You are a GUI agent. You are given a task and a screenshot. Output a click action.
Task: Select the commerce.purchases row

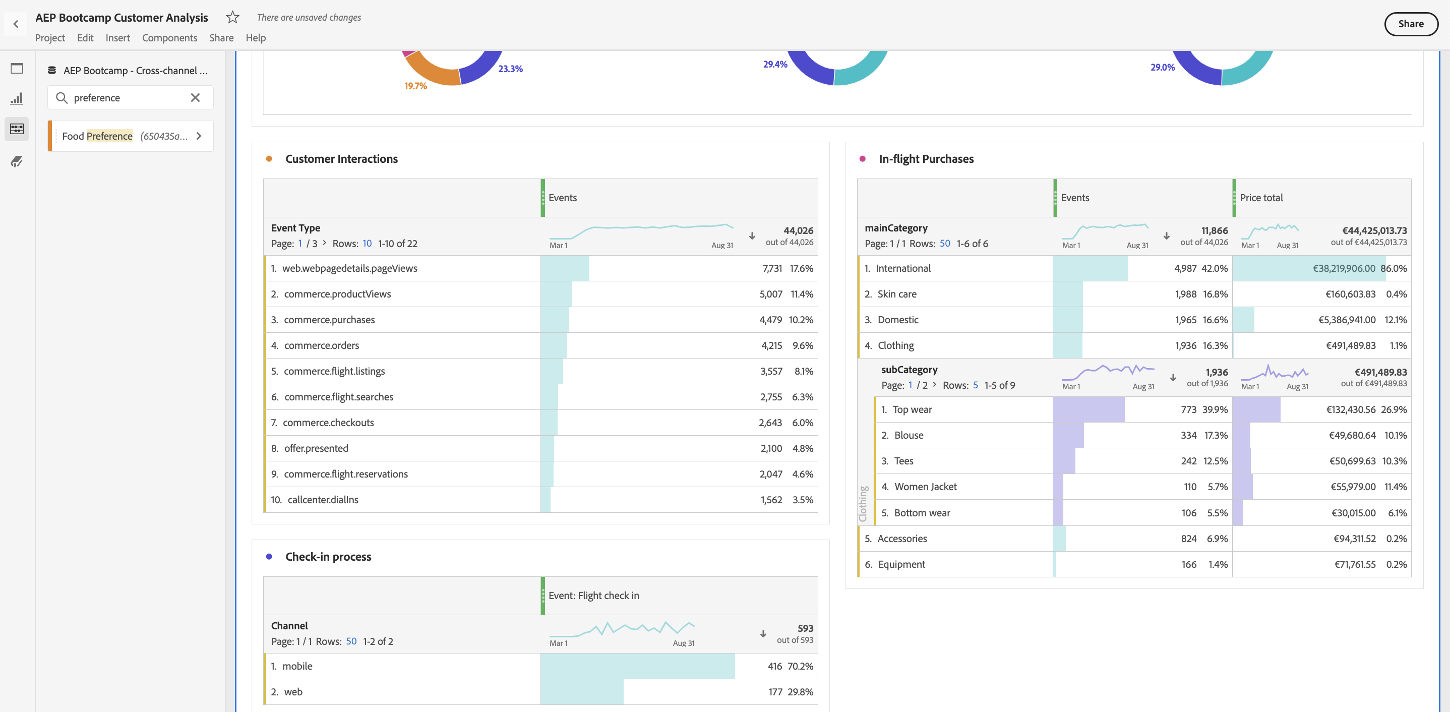(x=541, y=320)
